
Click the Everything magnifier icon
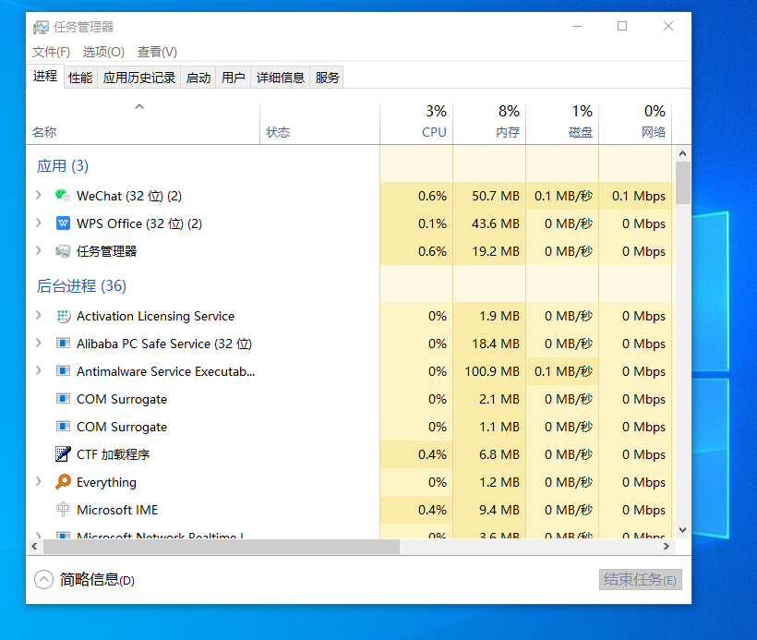pos(63,481)
